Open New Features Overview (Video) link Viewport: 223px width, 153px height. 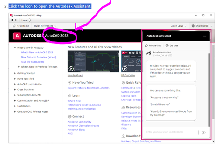point(38,57)
